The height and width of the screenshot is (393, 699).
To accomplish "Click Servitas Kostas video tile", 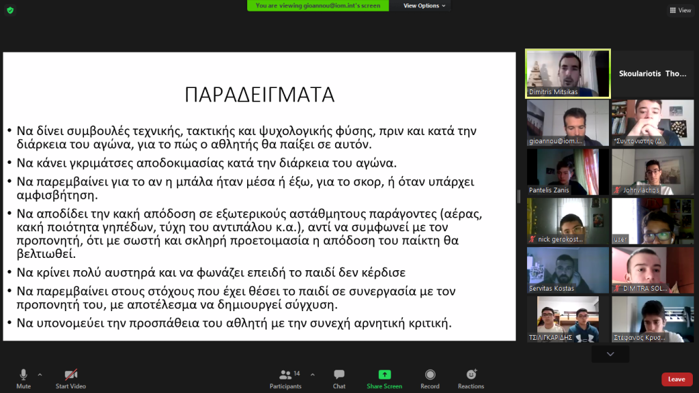I will pyautogui.click(x=567, y=270).
